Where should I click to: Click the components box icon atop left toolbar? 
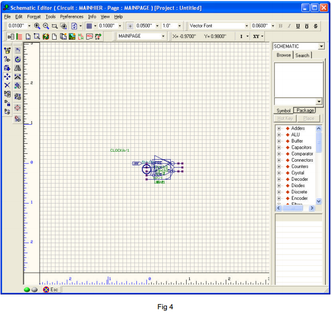coord(7,50)
